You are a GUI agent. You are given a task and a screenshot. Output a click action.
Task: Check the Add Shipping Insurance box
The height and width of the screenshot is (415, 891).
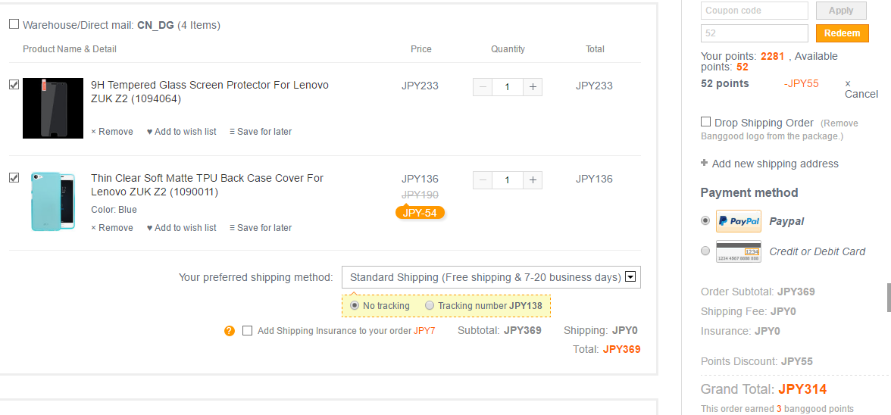coord(247,331)
